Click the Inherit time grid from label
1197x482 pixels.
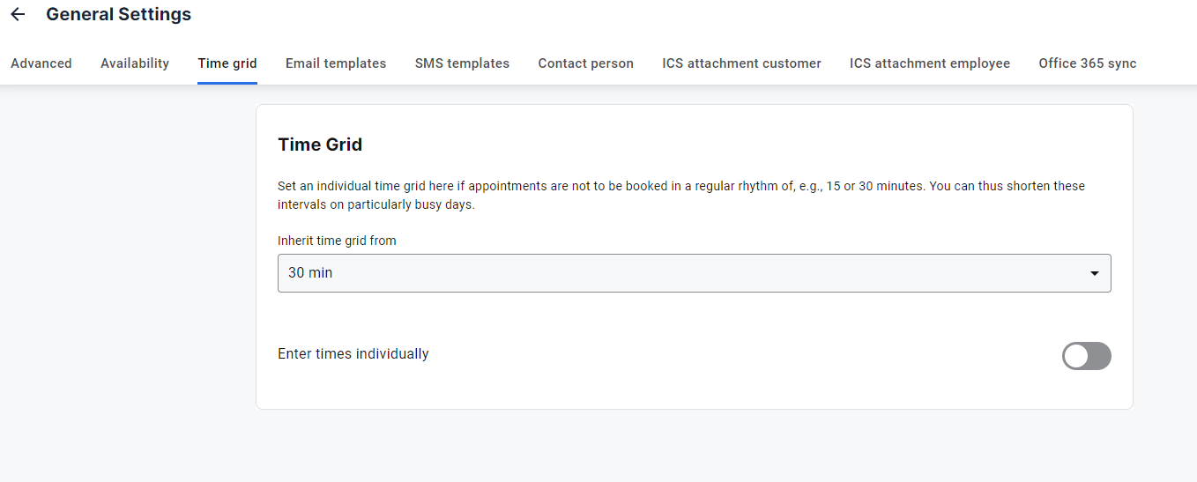click(x=337, y=241)
